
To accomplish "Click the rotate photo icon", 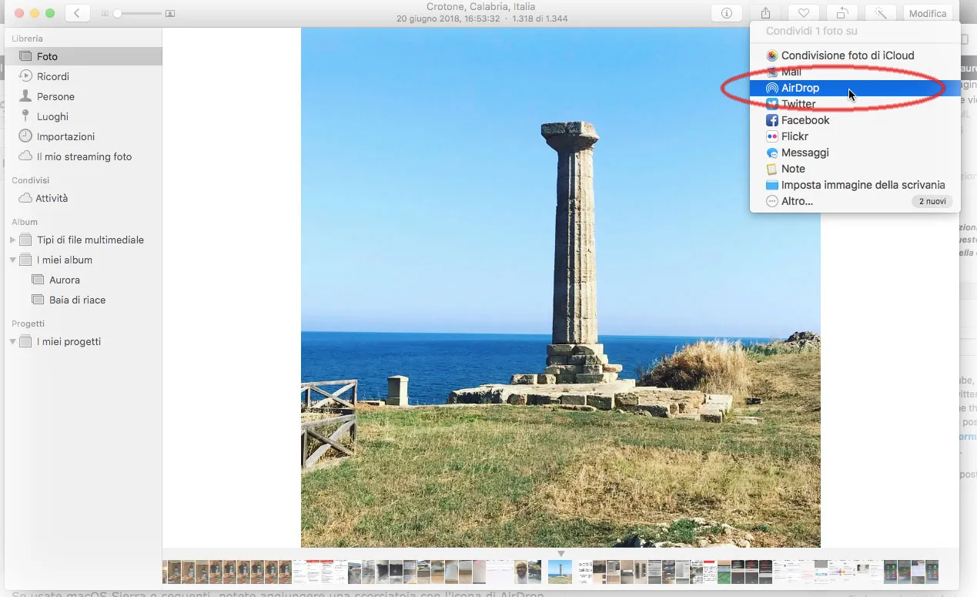I will [x=841, y=13].
